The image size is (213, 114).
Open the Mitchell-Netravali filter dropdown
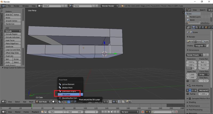(x=203, y=91)
